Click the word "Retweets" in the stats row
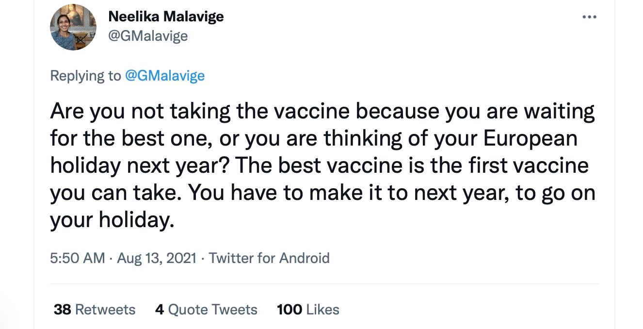Image resolution: width=643 pixels, height=329 pixels. 105,310
